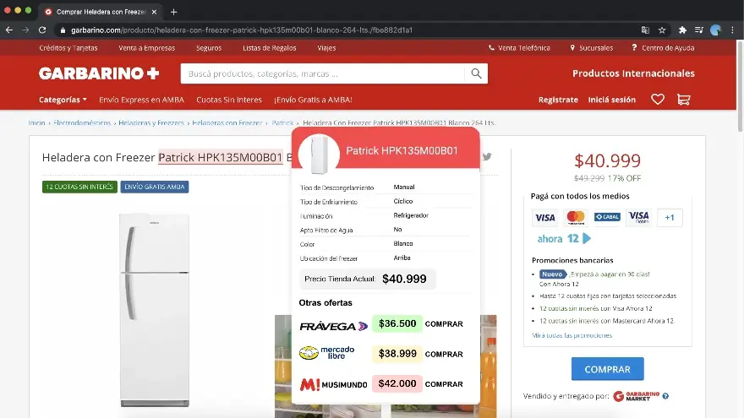Image resolution: width=744 pixels, height=418 pixels.
Task: Open Seguros in top bar
Action: coord(209,48)
